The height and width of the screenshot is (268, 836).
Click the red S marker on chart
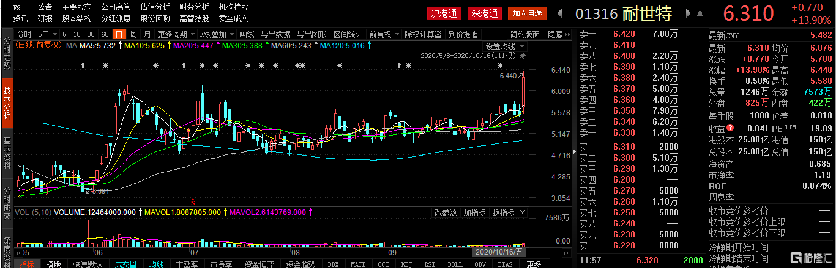click(193, 201)
